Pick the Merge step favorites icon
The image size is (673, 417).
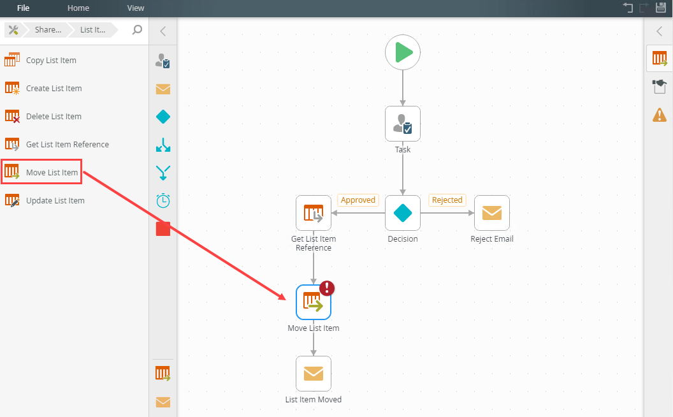pyautogui.click(x=163, y=173)
